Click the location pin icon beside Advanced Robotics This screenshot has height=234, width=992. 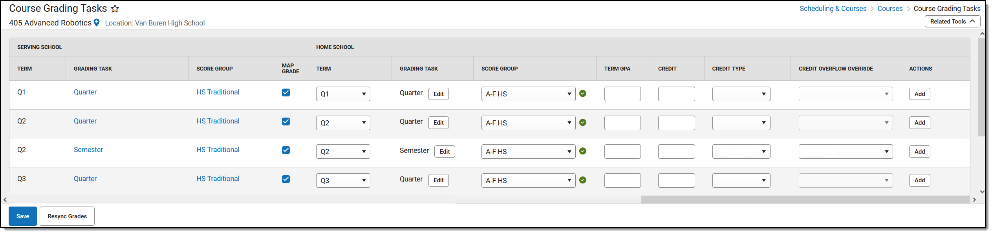[x=97, y=23]
